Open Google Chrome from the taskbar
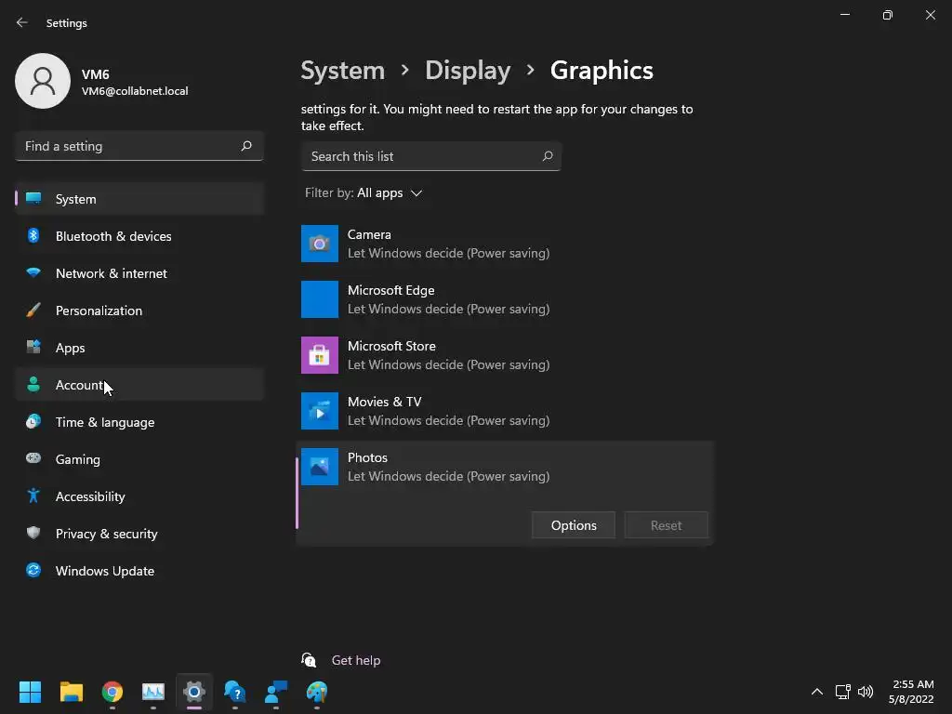The width and height of the screenshot is (952, 714). click(x=112, y=692)
